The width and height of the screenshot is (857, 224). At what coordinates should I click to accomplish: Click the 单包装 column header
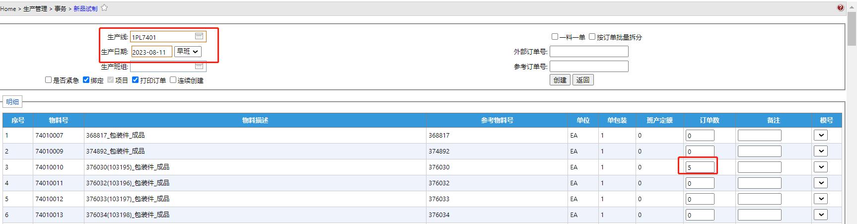click(617, 120)
